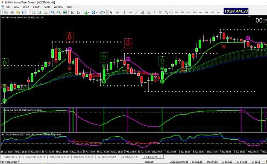Open the File menu
The width and height of the screenshot is (267, 164).
click(8, 7)
